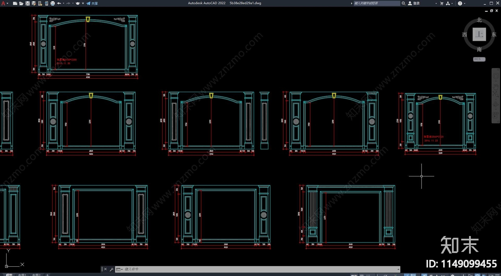Screen dimensions: 501x276
Task: Expand the Undo history dropdown arrow
Action: click(64, 3)
